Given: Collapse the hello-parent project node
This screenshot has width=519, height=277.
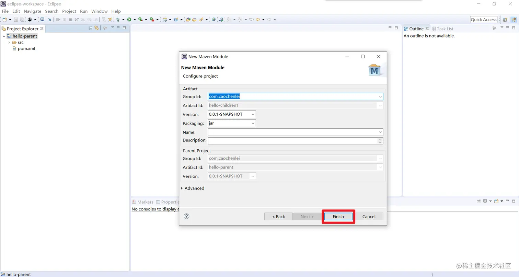Looking at the screenshot, I should [x=4, y=36].
